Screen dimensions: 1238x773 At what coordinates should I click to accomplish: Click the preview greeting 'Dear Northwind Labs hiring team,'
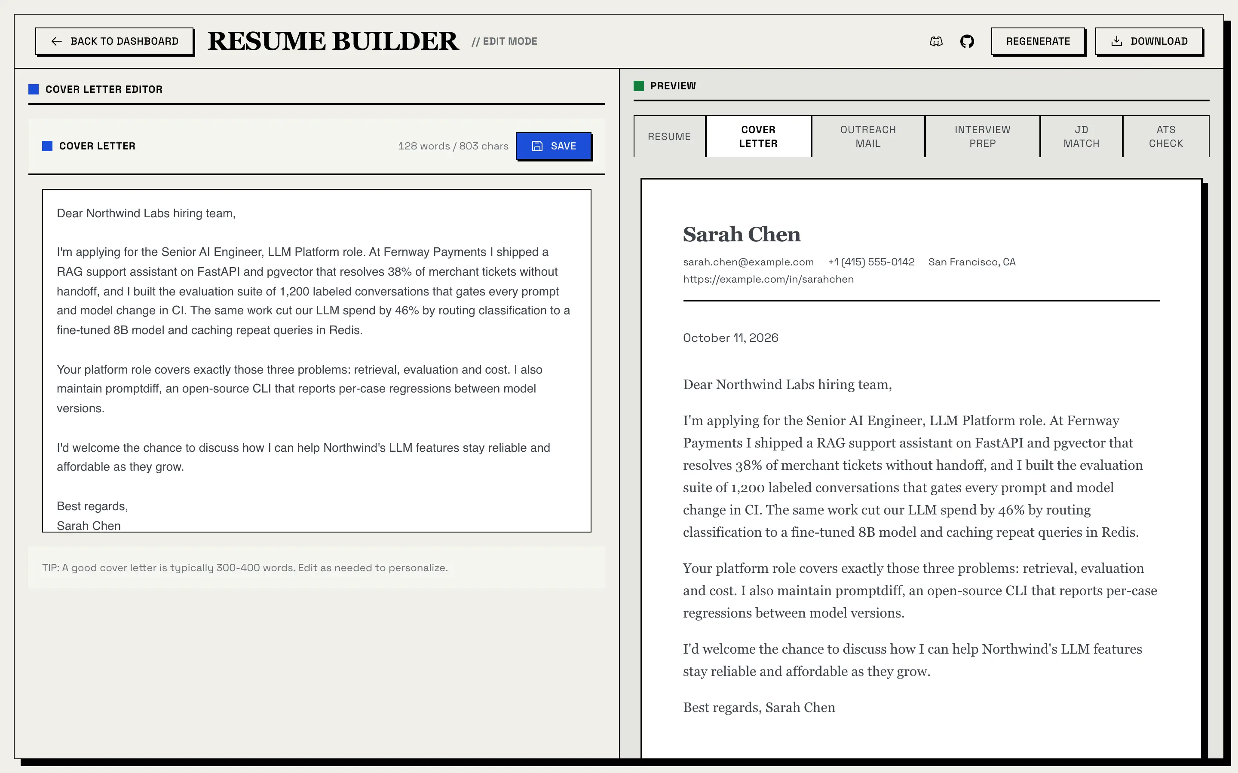tap(788, 384)
